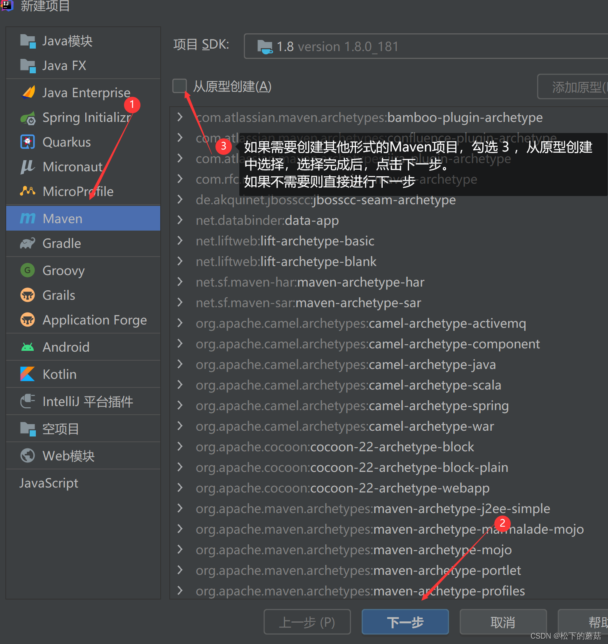Select camel-archetype-component row
The width and height of the screenshot is (608, 644).
point(389,344)
